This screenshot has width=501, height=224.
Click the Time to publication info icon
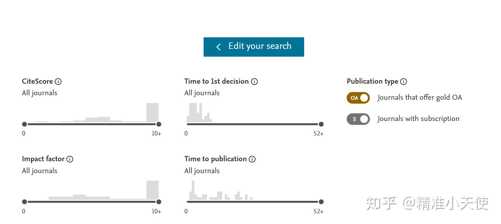[x=252, y=159]
